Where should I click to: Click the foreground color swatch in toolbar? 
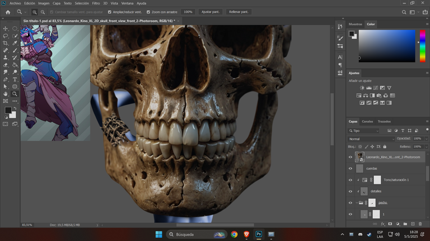8,110
